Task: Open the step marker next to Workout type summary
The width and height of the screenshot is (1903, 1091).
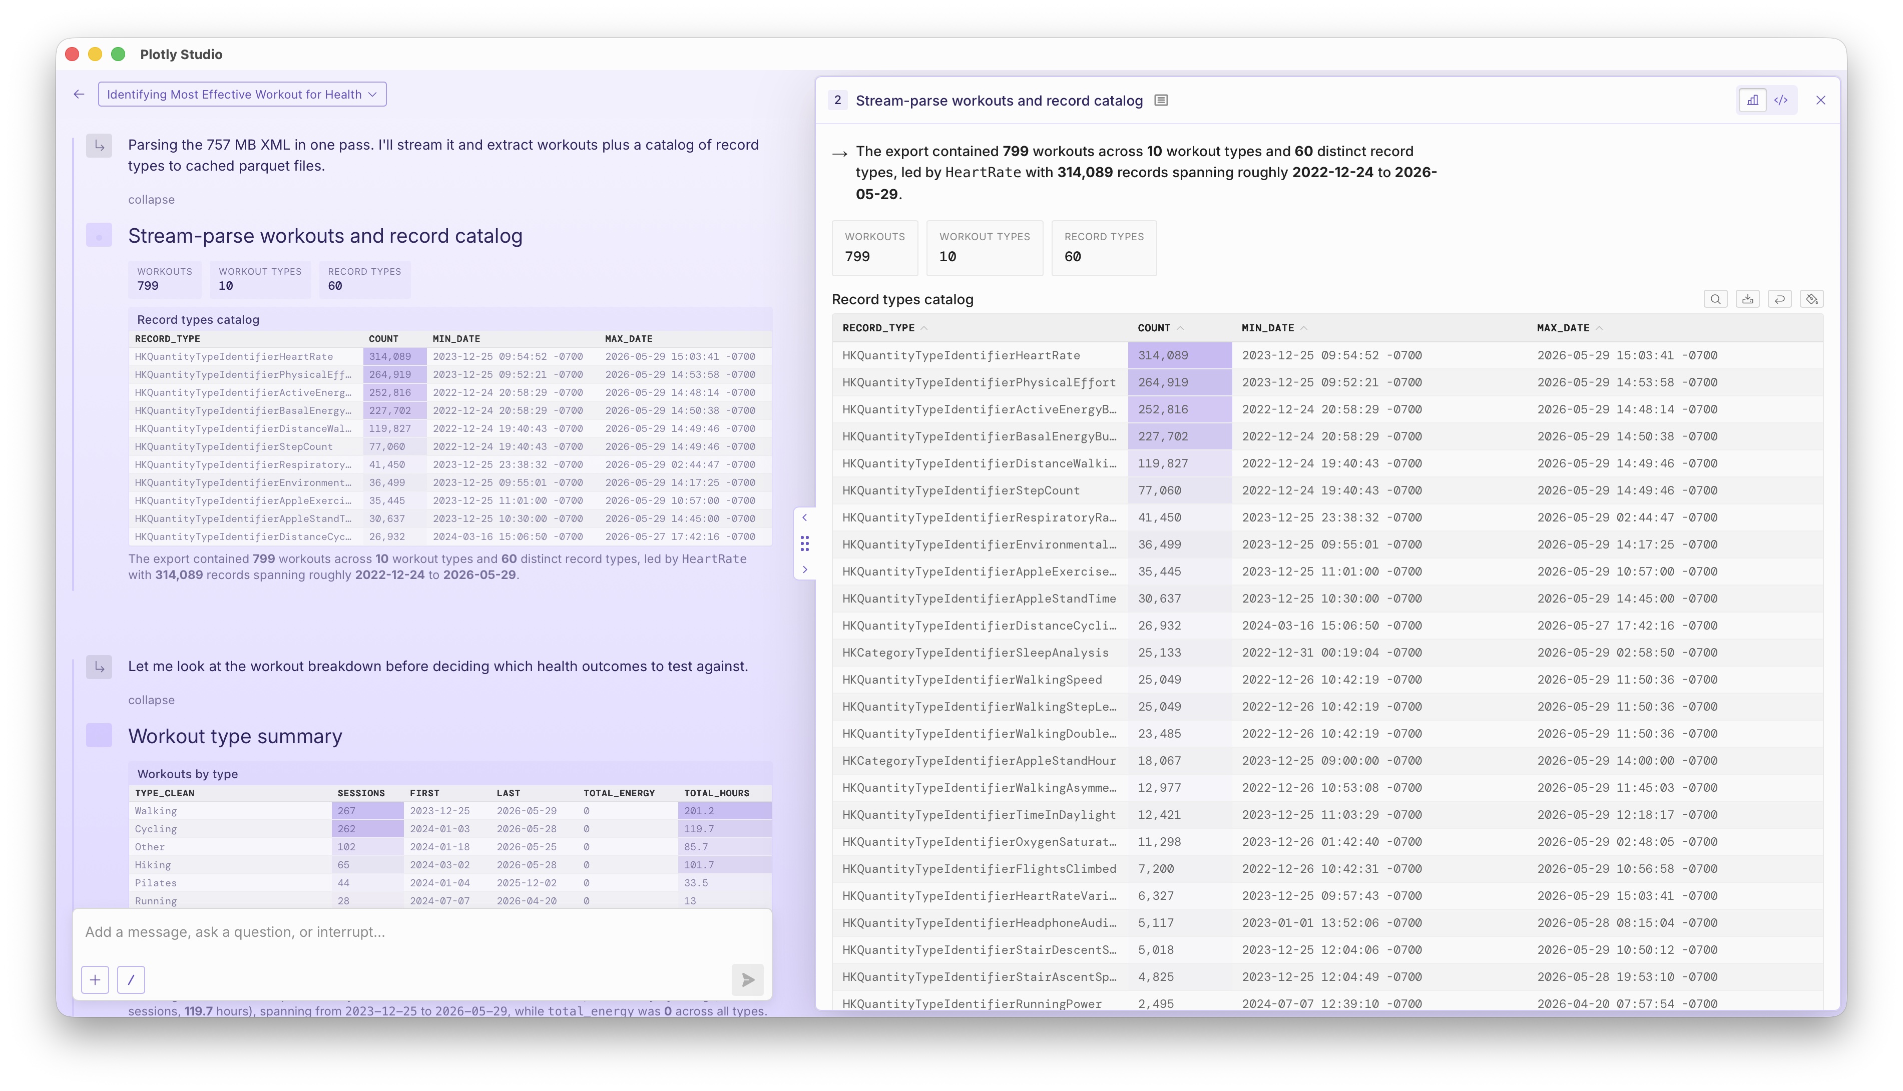Action: [x=99, y=736]
